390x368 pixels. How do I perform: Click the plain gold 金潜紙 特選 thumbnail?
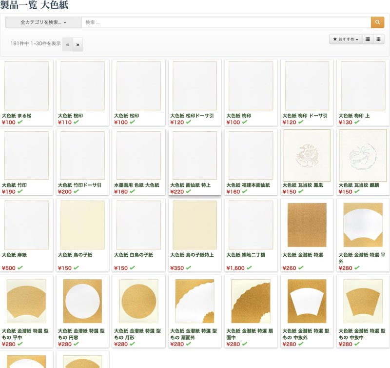[307, 225]
